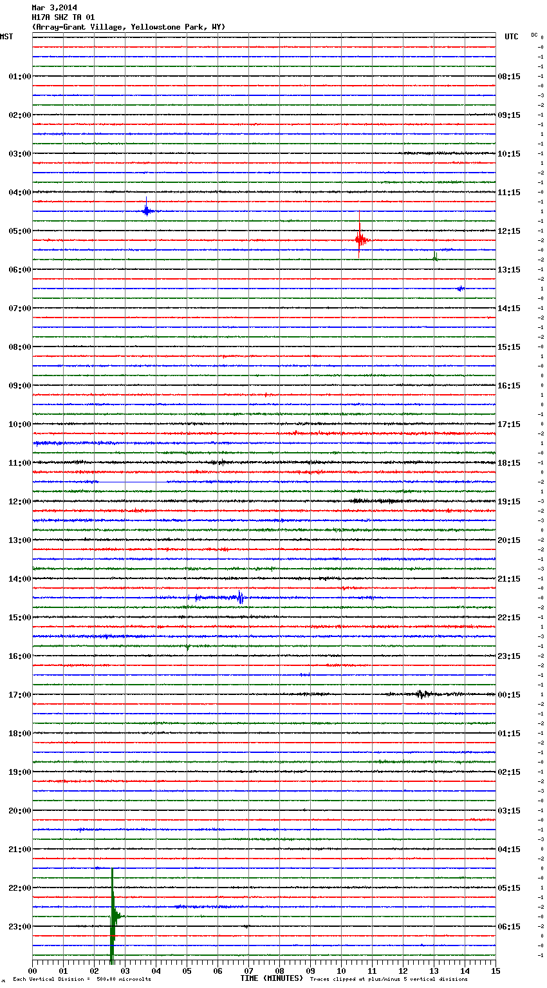Select the '02:00' MST time label
547x988 pixels.
(x=19, y=115)
